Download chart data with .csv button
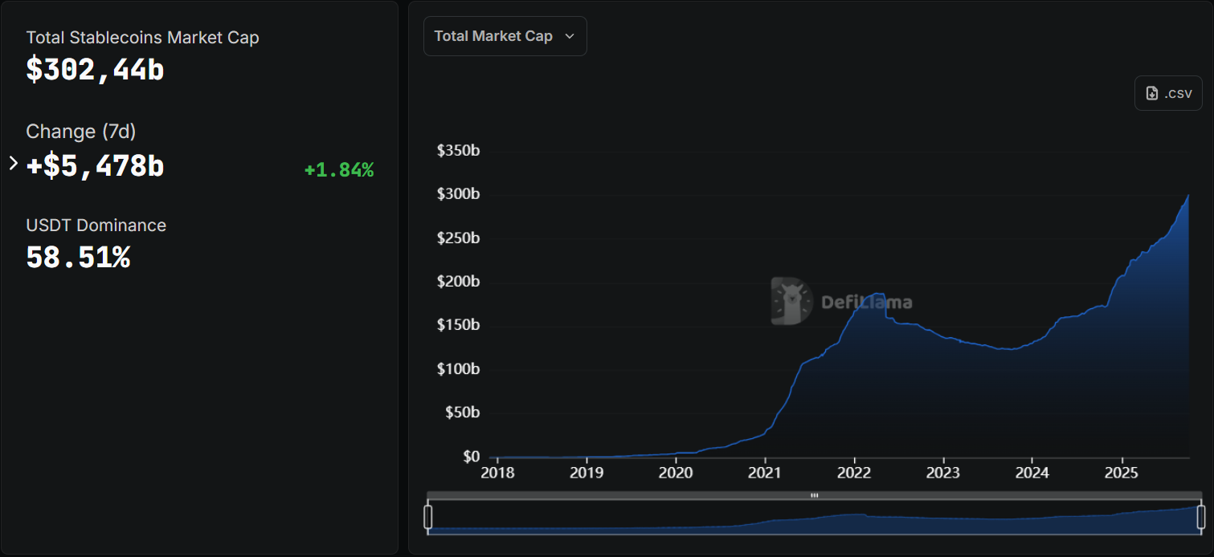The height and width of the screenshot is (557, 1214). click(1168, 93)
